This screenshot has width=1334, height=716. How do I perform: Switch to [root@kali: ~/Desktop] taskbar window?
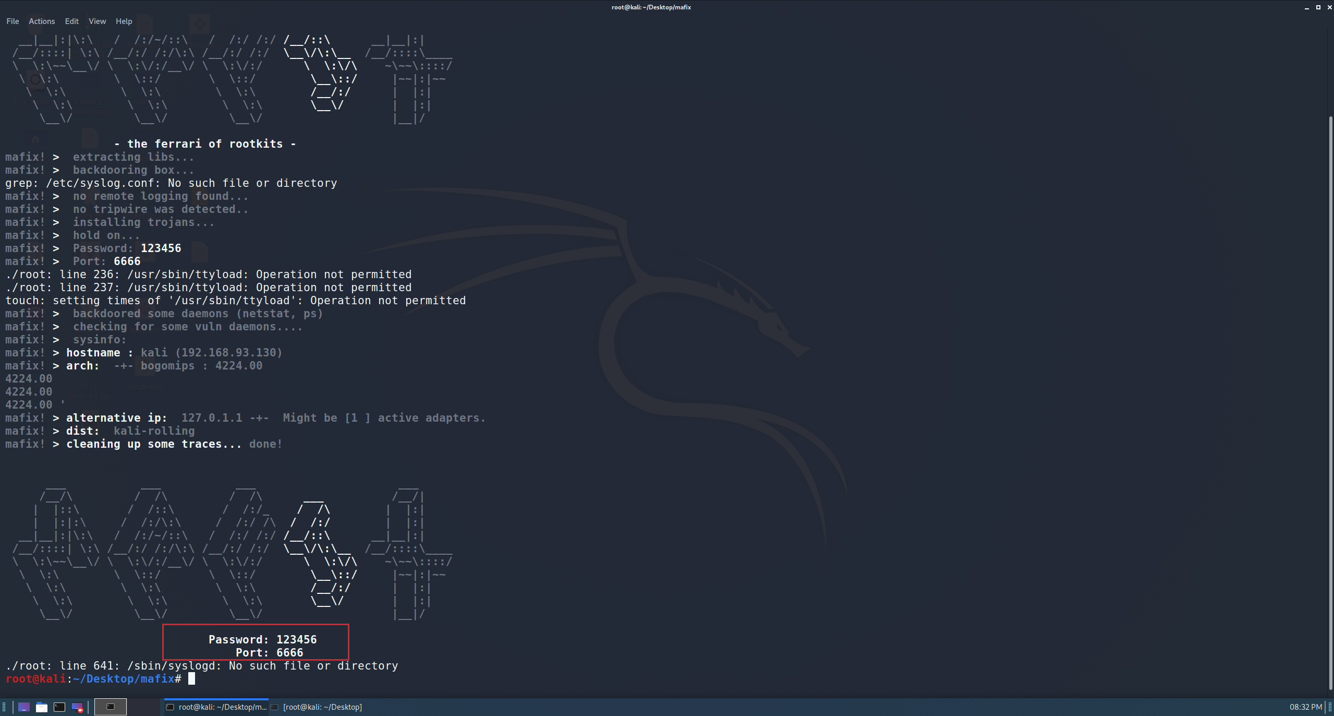coord(317,707)
